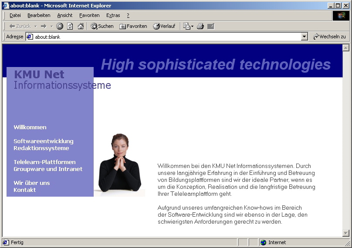352x248 pixels.
Task: Click the Zurück back arrow button
Action: (x=20, y=26)
